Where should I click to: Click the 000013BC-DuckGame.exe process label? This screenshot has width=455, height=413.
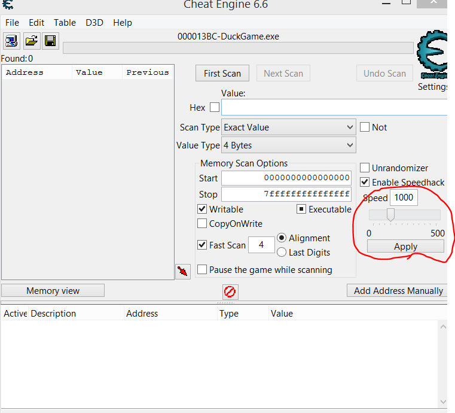[228, 37]
